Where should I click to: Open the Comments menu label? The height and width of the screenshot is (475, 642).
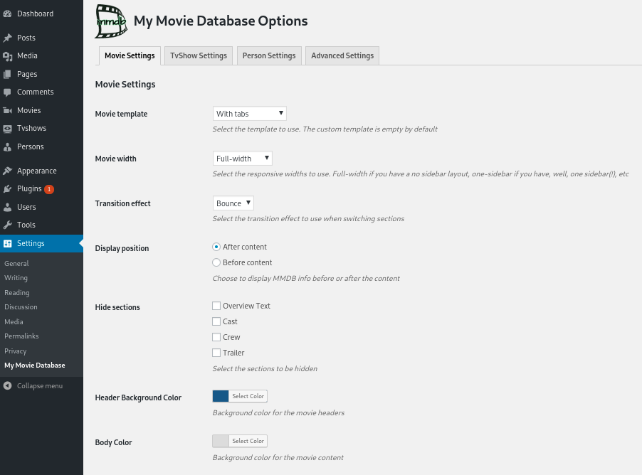(x=35, y=92)
